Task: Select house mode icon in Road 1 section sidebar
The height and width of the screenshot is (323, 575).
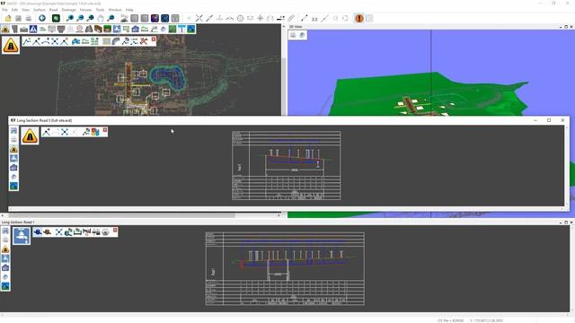Action: (5, 267)
